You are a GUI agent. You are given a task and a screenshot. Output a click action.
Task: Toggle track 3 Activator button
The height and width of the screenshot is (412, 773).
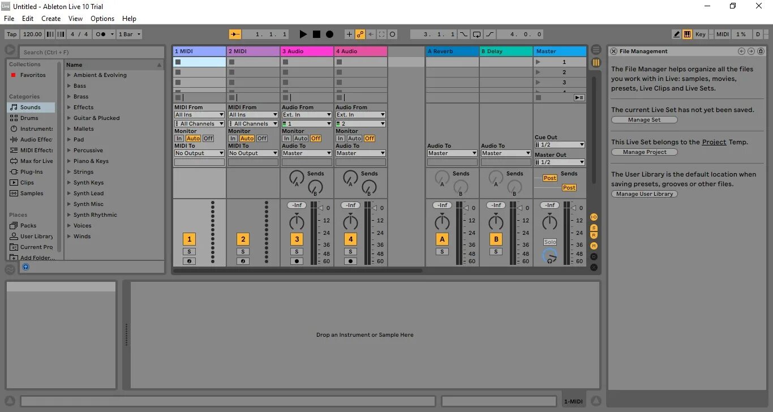tap(297, 239)
